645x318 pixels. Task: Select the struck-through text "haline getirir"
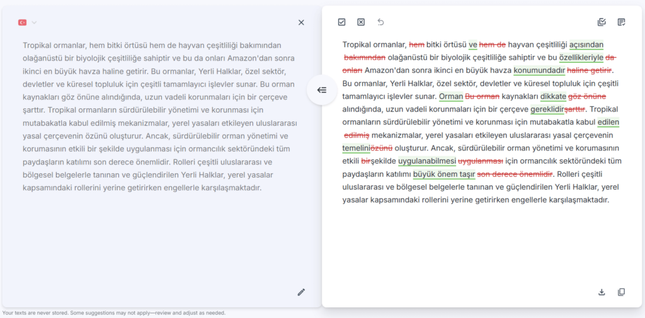pos(590,71)
